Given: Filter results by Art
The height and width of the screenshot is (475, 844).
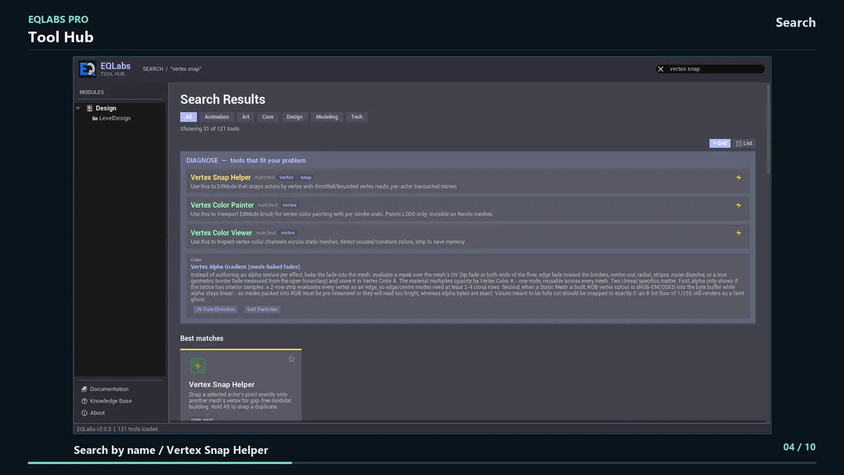Looking at the screenshot, I should tap(246, 117).
